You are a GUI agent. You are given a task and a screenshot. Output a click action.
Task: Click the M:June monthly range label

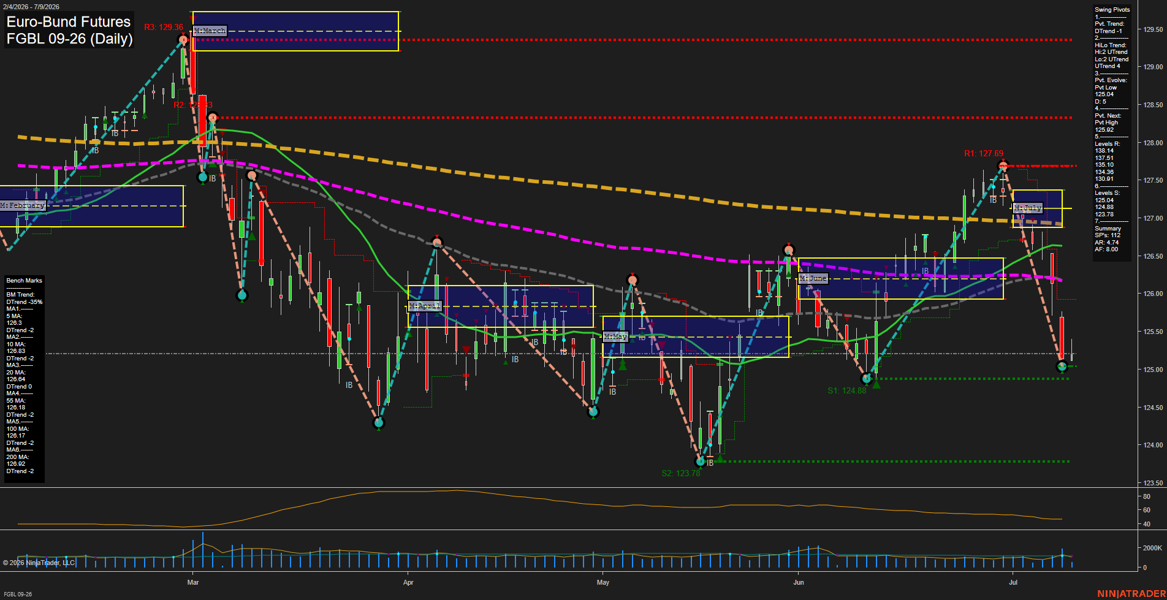813,278
